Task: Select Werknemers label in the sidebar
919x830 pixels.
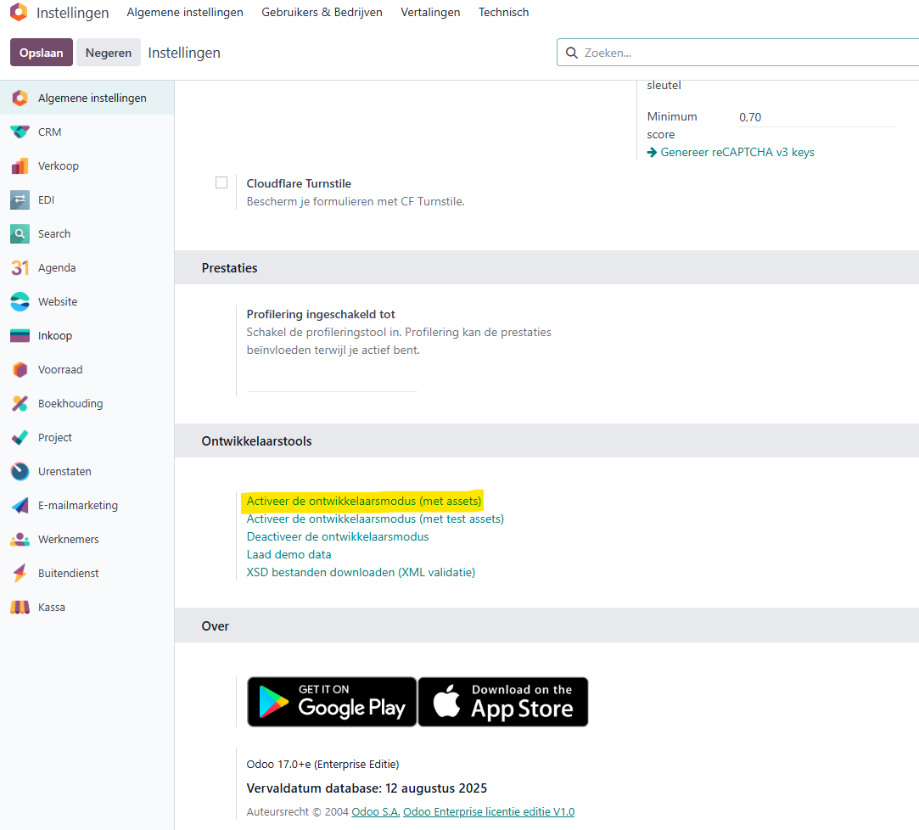Action: click(69, 539)
